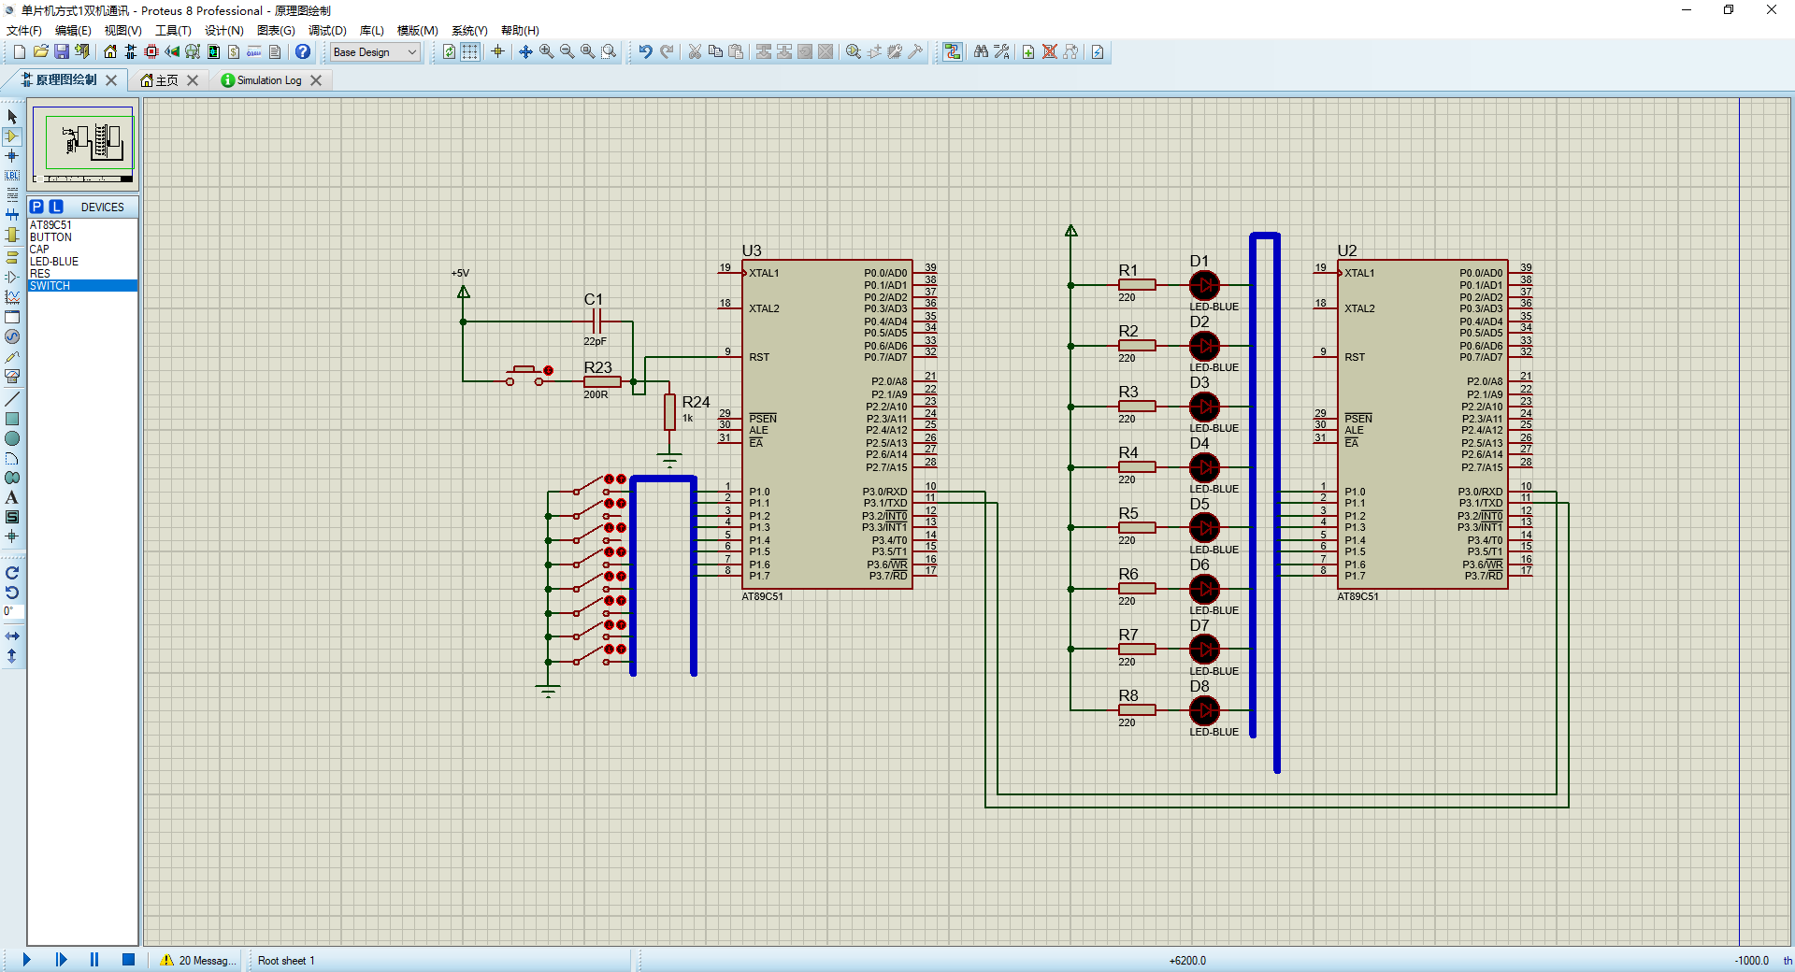Close the Simulation Log tab

click(316, 80)
